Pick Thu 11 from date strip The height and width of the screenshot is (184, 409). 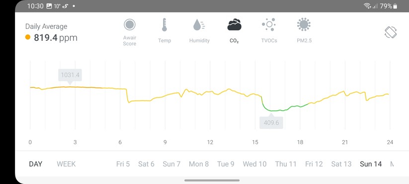[286, 164]
